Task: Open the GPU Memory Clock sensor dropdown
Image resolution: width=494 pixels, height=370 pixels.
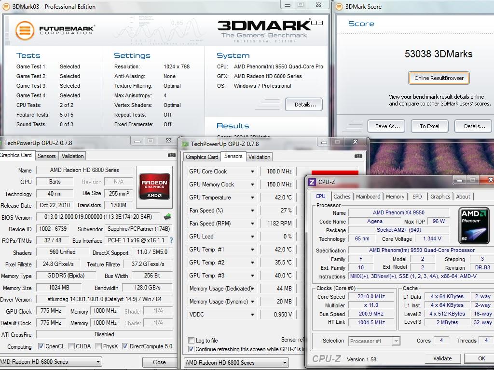Action: [x=252, y=185]
